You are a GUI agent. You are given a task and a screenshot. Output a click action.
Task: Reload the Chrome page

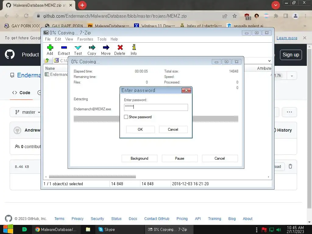26,16
